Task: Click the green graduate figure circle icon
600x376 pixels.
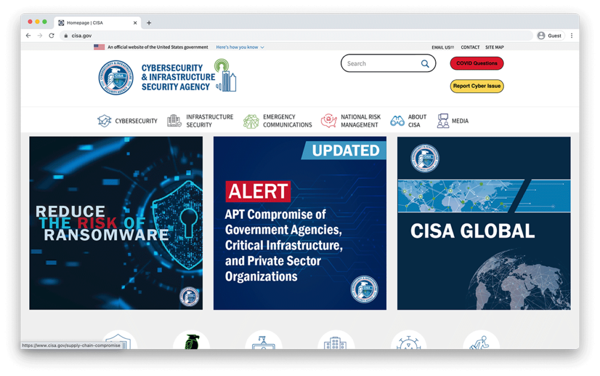Action: click(192, 340)
